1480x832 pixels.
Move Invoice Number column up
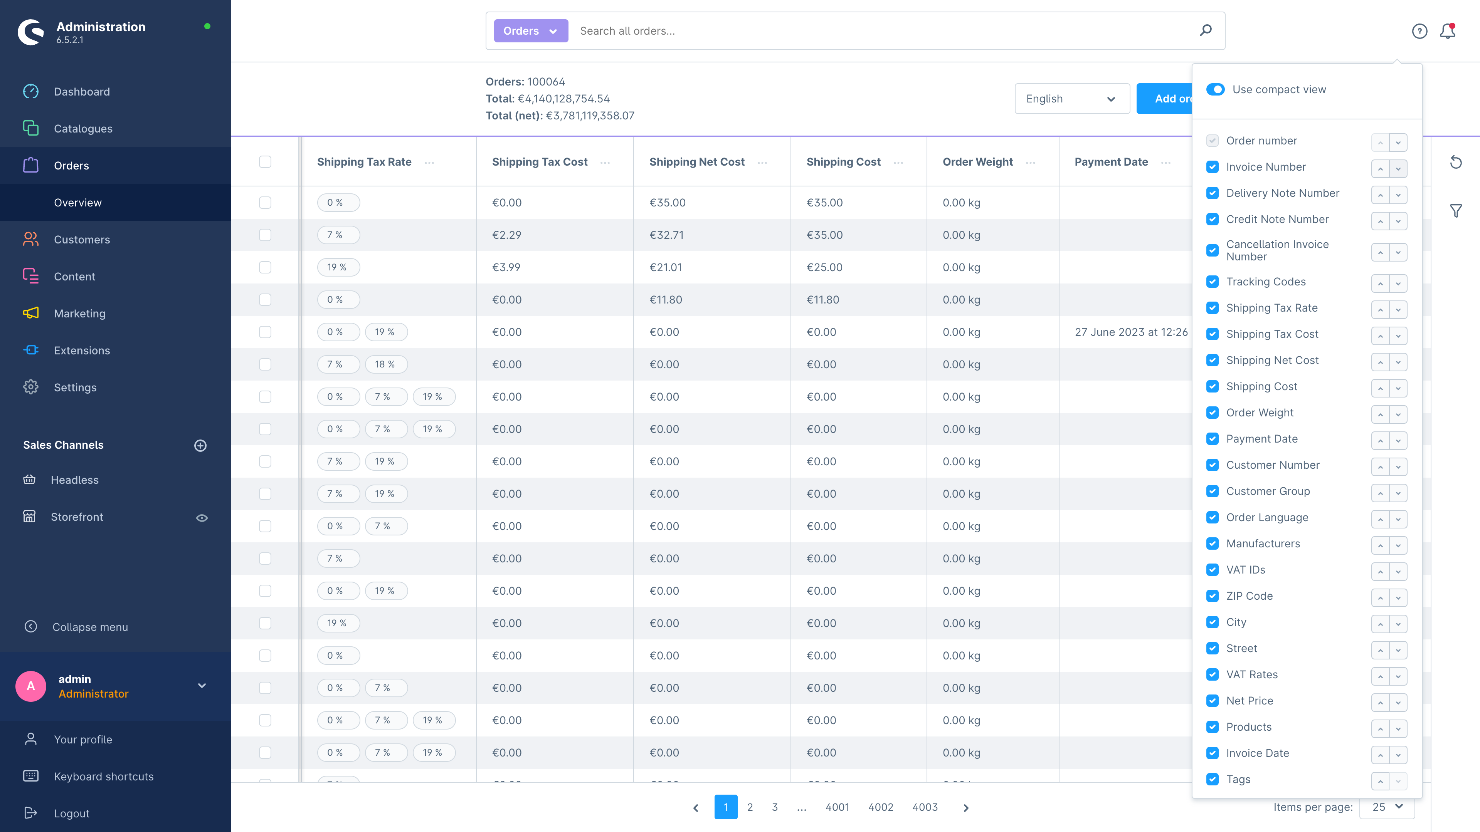coord(1380,169)
